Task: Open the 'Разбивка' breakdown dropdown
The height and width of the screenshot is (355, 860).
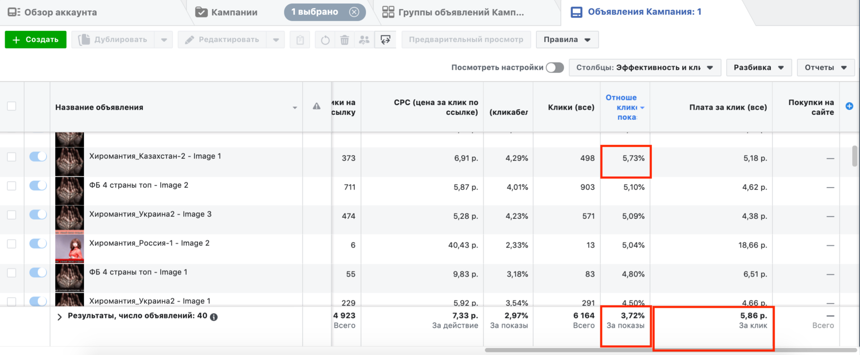Action: click(759, 68)
